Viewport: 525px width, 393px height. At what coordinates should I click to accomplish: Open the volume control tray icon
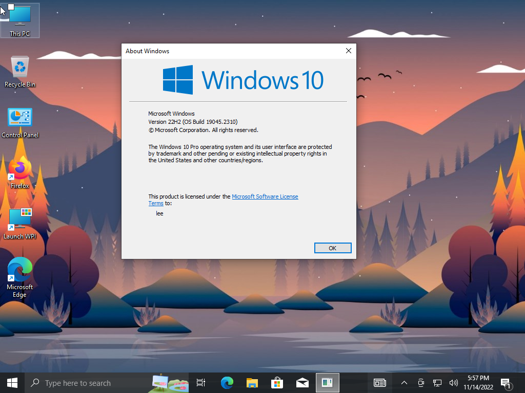tap(453, 383)
